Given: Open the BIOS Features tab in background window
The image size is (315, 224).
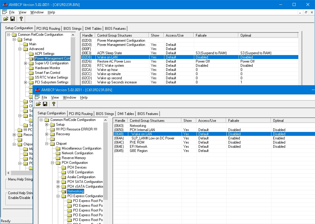Looking at the screenshot, I should click(115, 28).
